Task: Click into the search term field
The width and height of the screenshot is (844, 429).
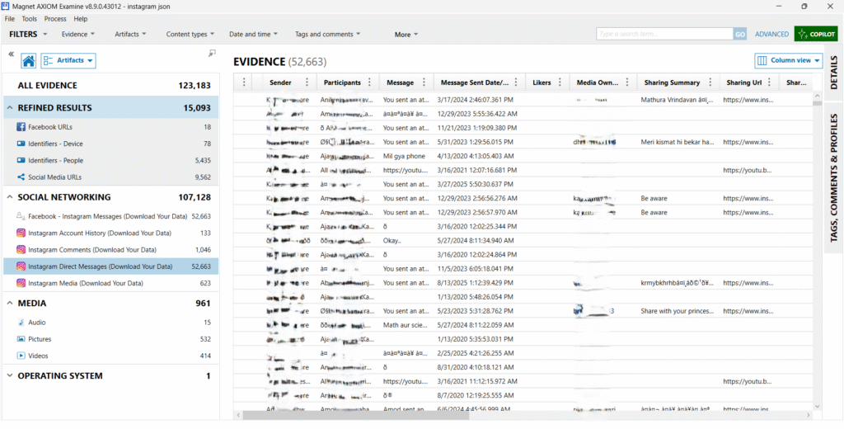Action: click(665, 34)
